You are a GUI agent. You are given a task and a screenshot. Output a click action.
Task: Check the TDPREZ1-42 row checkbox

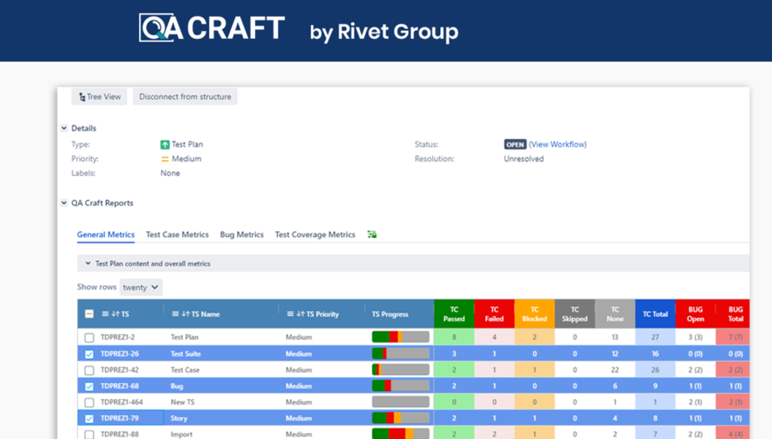point(89,370)
